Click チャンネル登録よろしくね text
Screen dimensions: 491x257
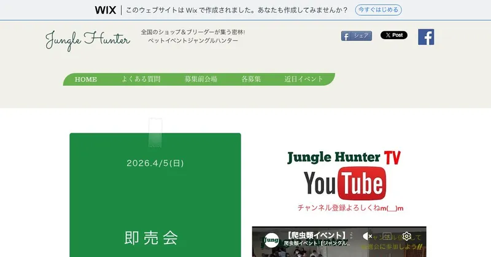[x=350, y=208]
